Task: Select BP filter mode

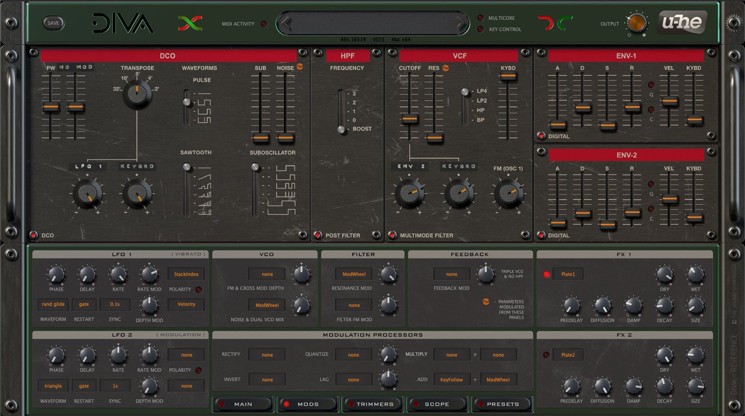Action: pyautogui.click(x=481, y=120)
